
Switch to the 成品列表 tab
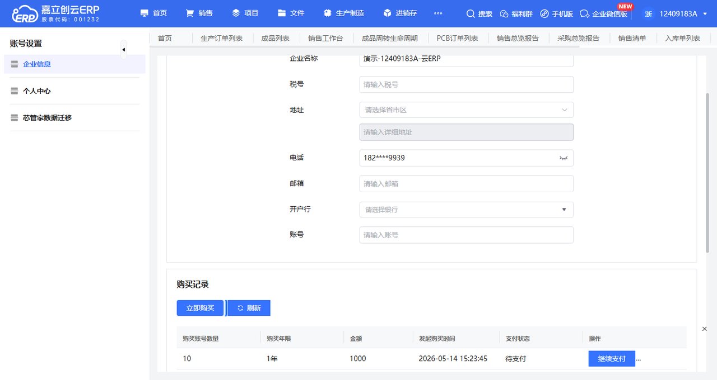tap(275, 39)
